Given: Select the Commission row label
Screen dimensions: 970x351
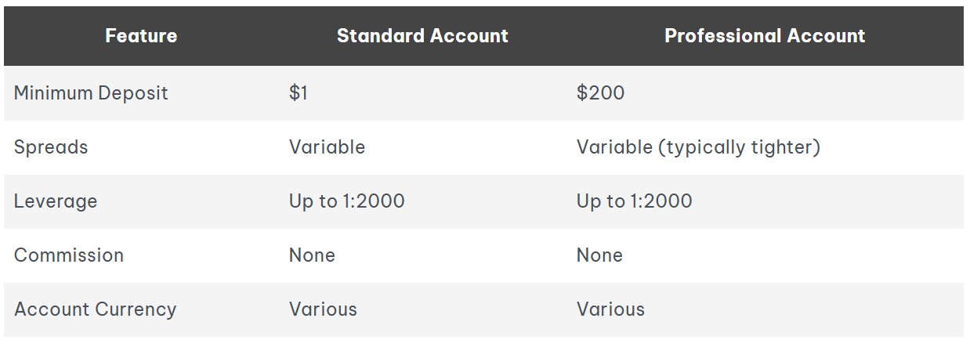Looking at the screenshot, I should (x=69, y=255).
